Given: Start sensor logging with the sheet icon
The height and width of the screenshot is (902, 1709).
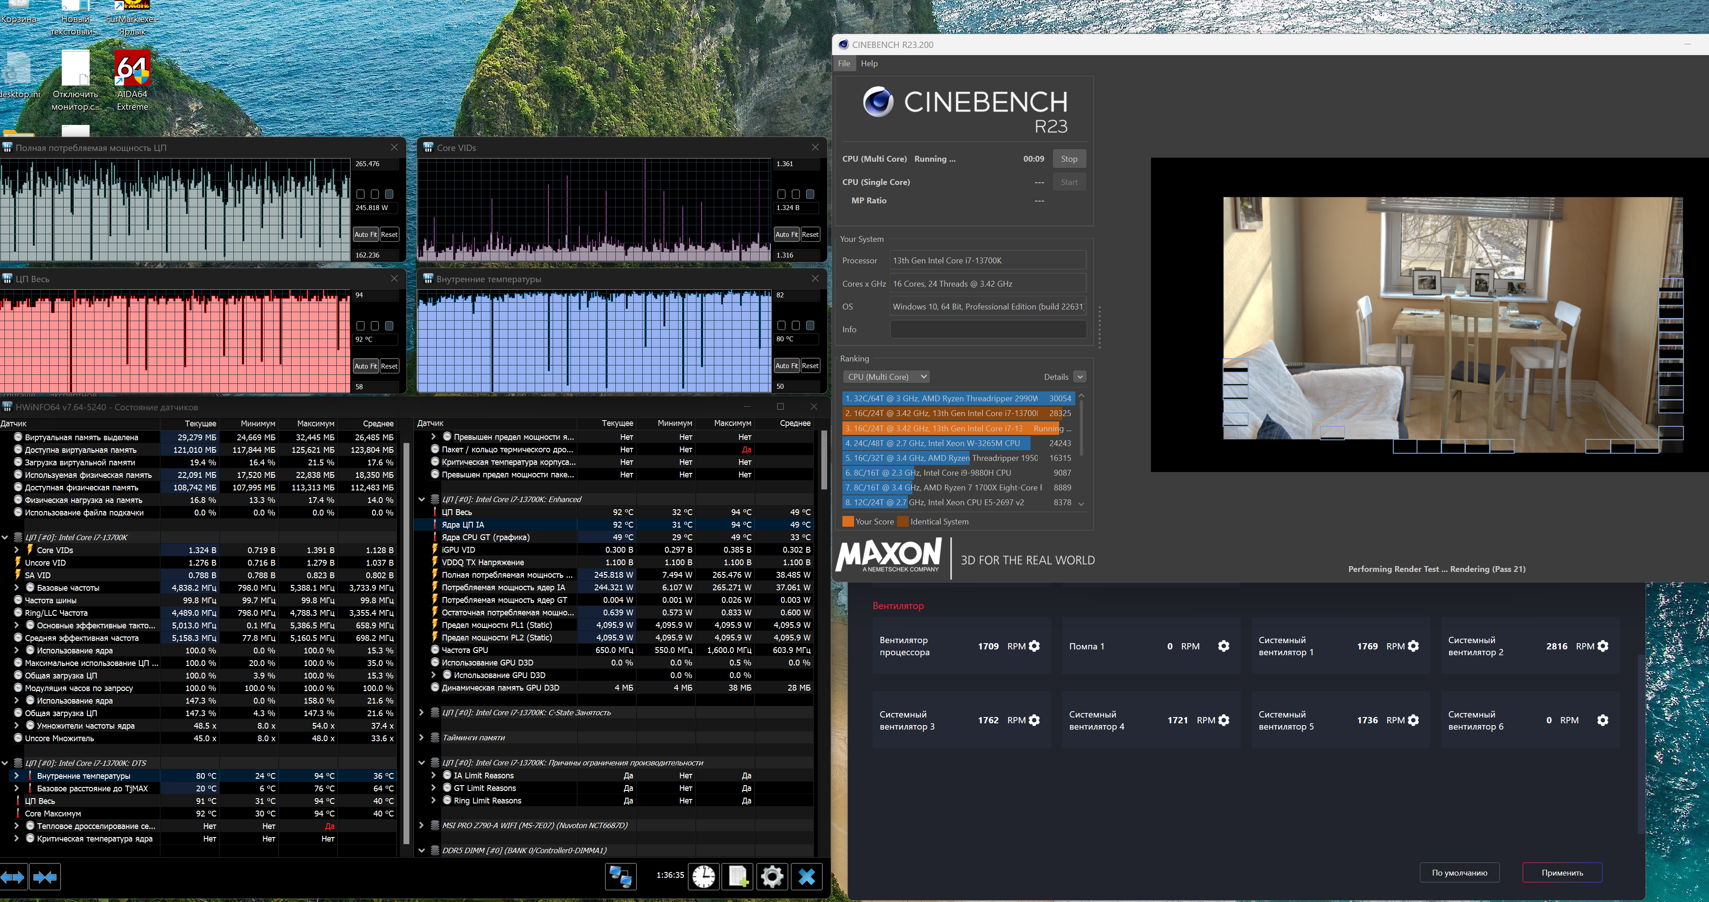Looking at the screenshot, I should pos(738,876).
